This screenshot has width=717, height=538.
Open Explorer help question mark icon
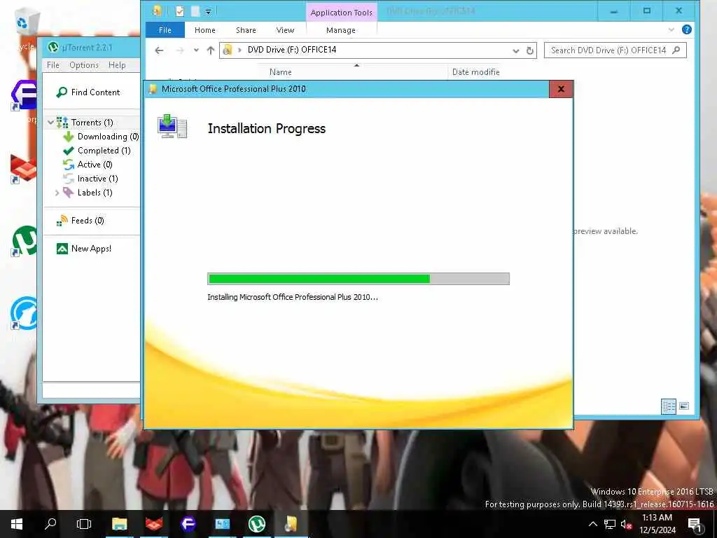[x=686, y=29]
